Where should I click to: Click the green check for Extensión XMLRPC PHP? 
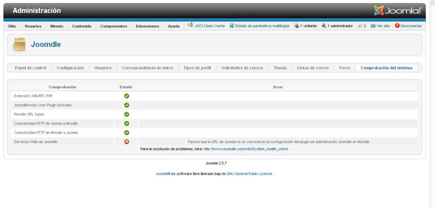[x=126, y=96]
